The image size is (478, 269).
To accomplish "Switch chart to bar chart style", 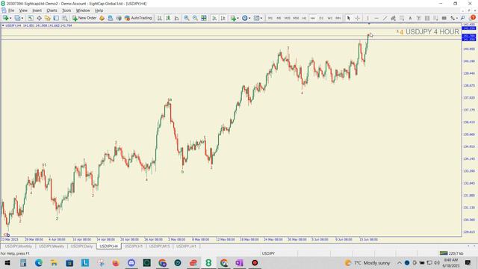I will [x=159, y=18].
